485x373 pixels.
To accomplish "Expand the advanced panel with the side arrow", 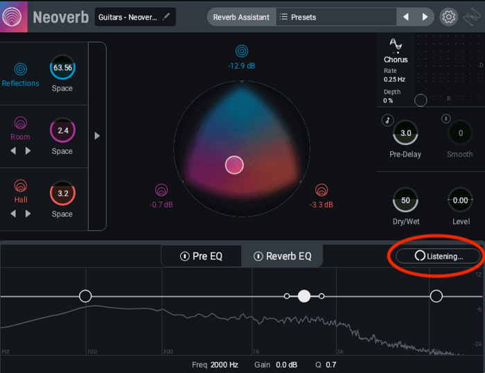I will [97, 136].
